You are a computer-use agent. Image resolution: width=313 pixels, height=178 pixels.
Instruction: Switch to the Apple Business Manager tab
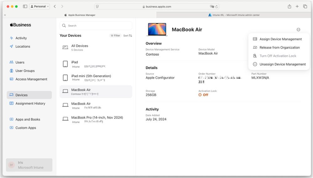tap(80, 15)
